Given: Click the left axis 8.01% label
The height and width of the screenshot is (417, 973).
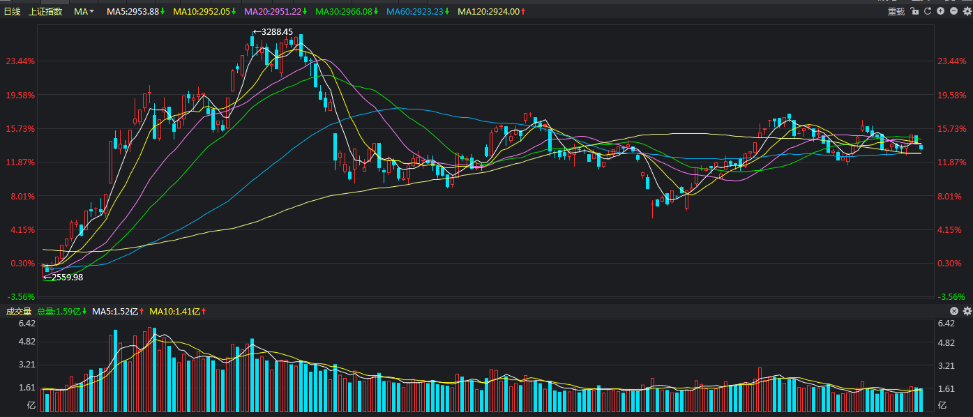Looking at the screenshot, I should point(22,196).
